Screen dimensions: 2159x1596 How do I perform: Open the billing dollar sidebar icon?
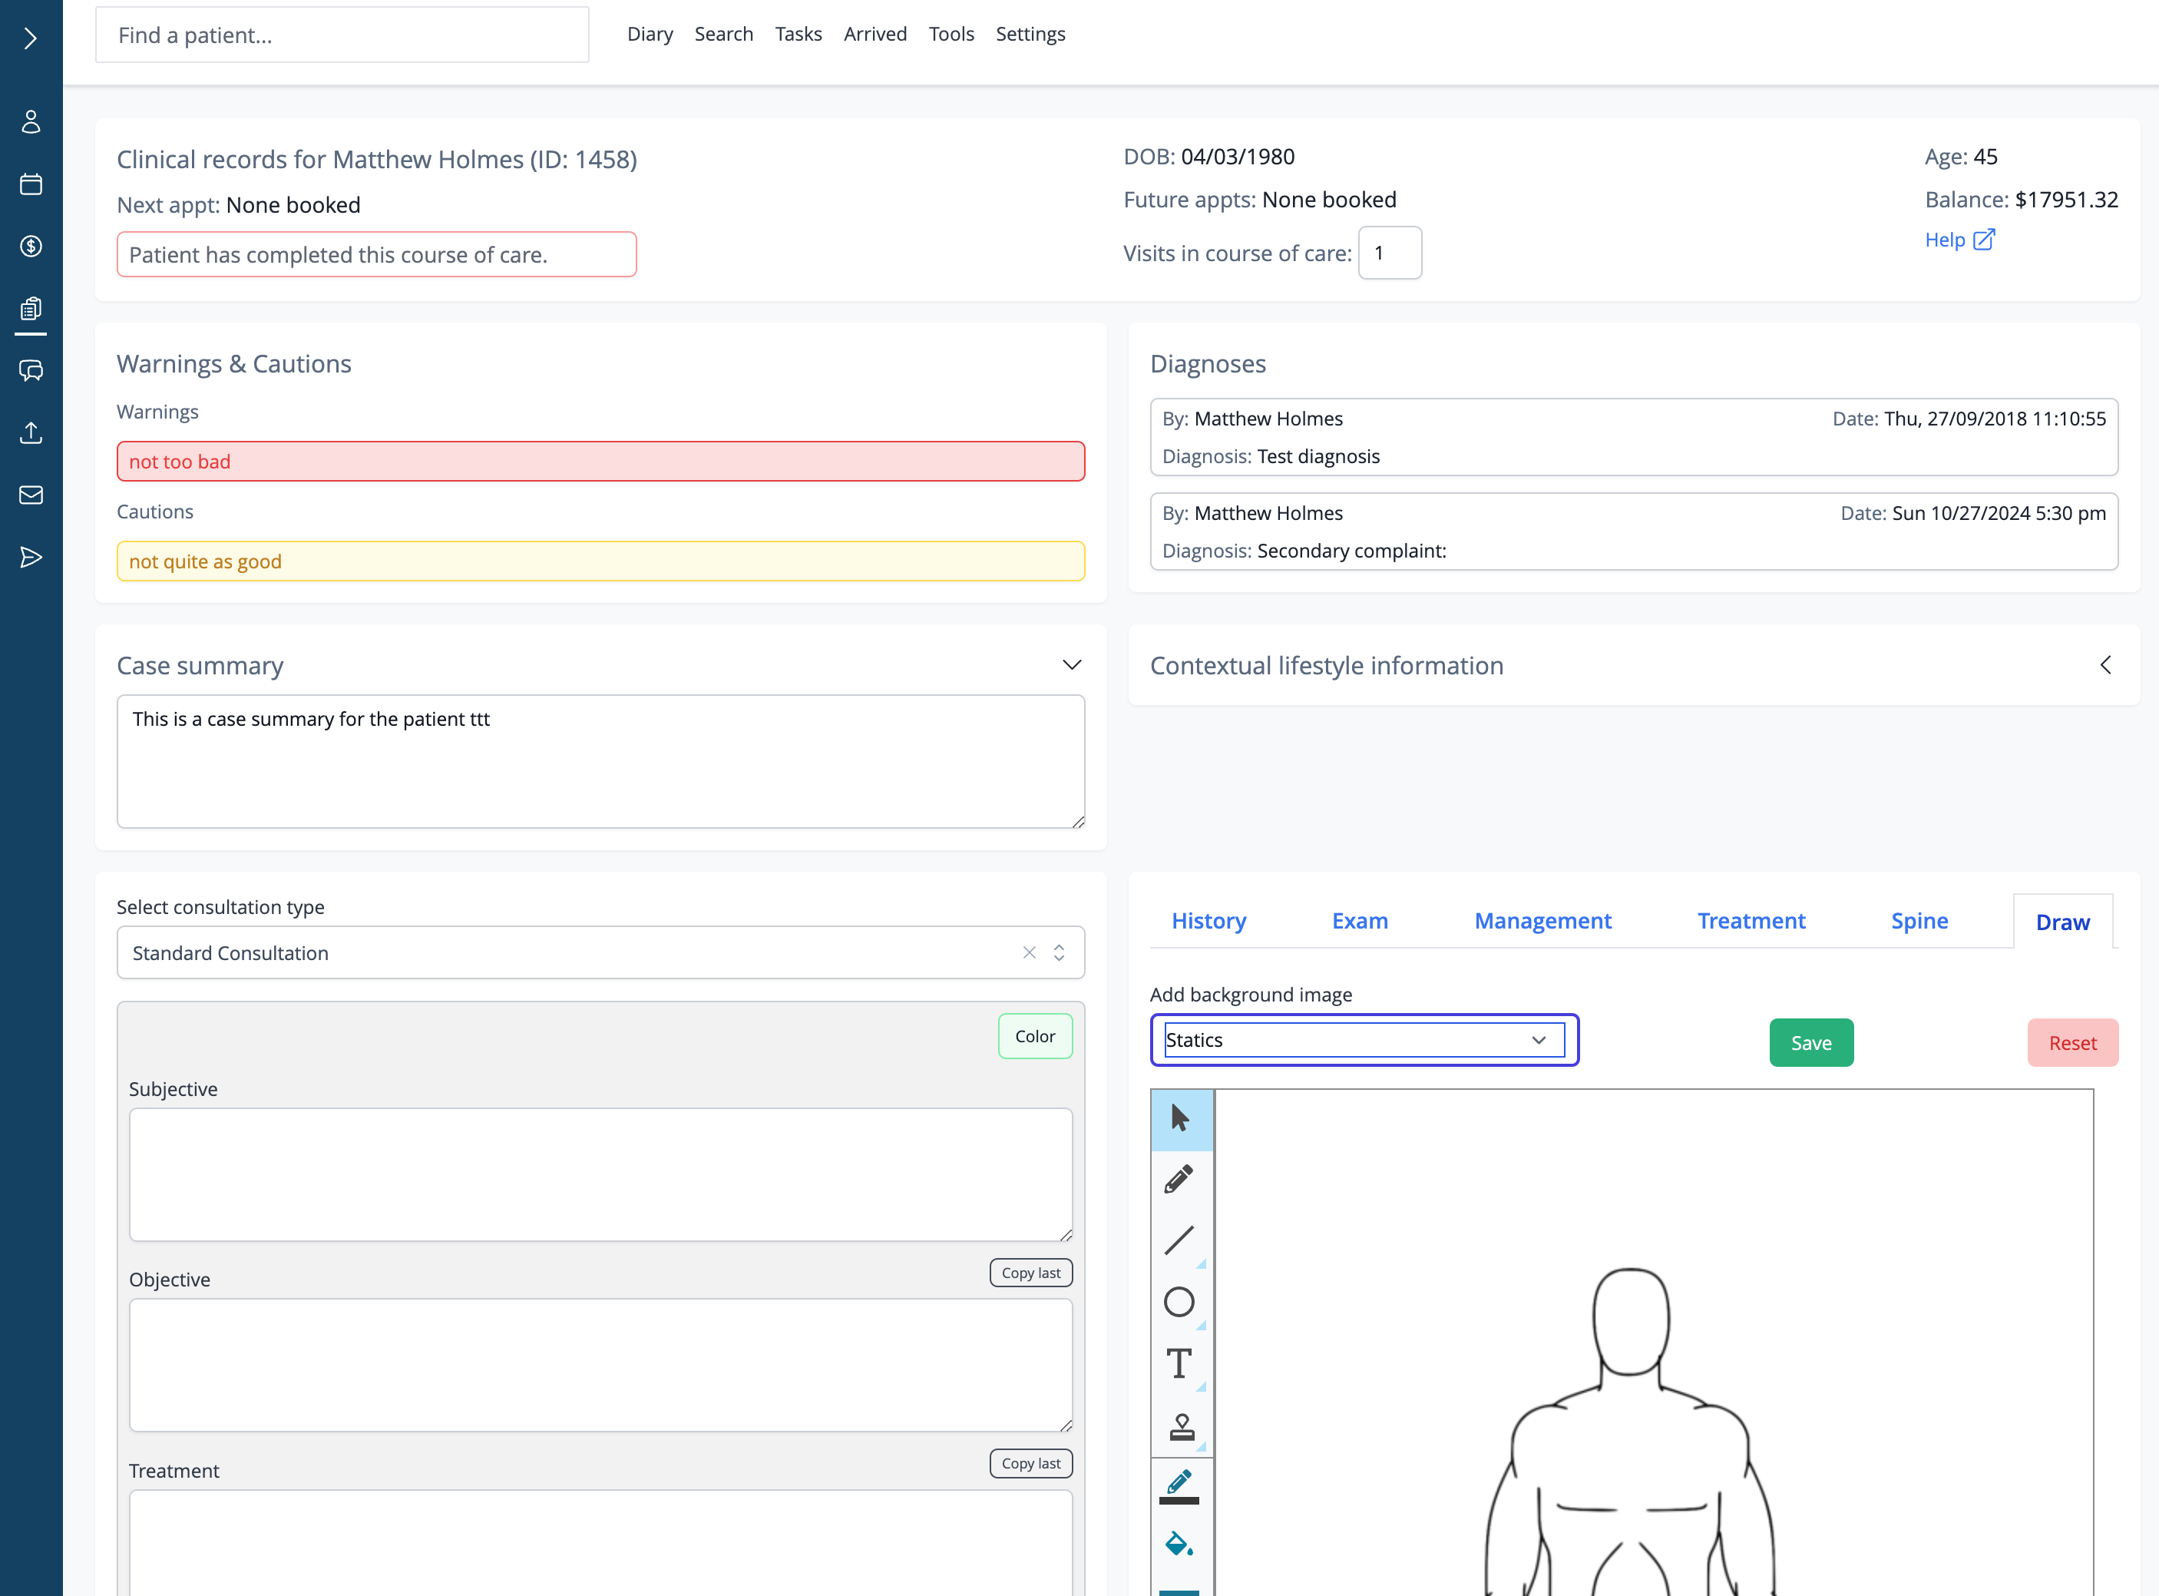coord(31,247)
